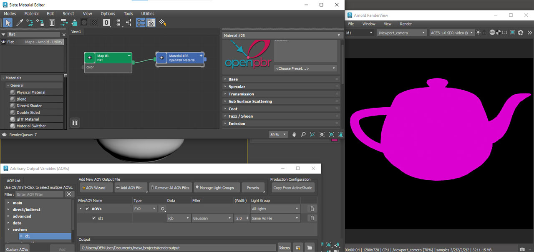Open the Choose Preset dropdown
Viewport: 534px width, 252px height.
[x=305, y=68]
